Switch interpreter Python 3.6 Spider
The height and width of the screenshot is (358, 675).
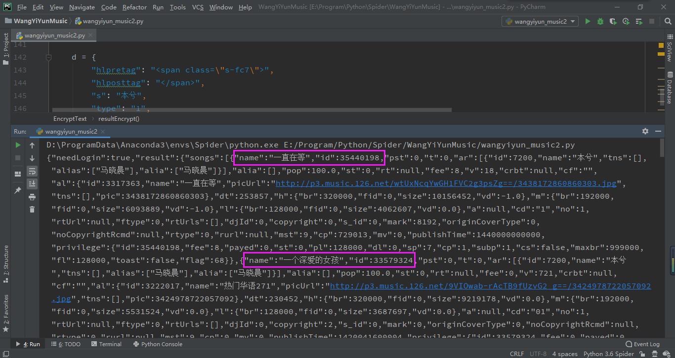click(609, 354)
